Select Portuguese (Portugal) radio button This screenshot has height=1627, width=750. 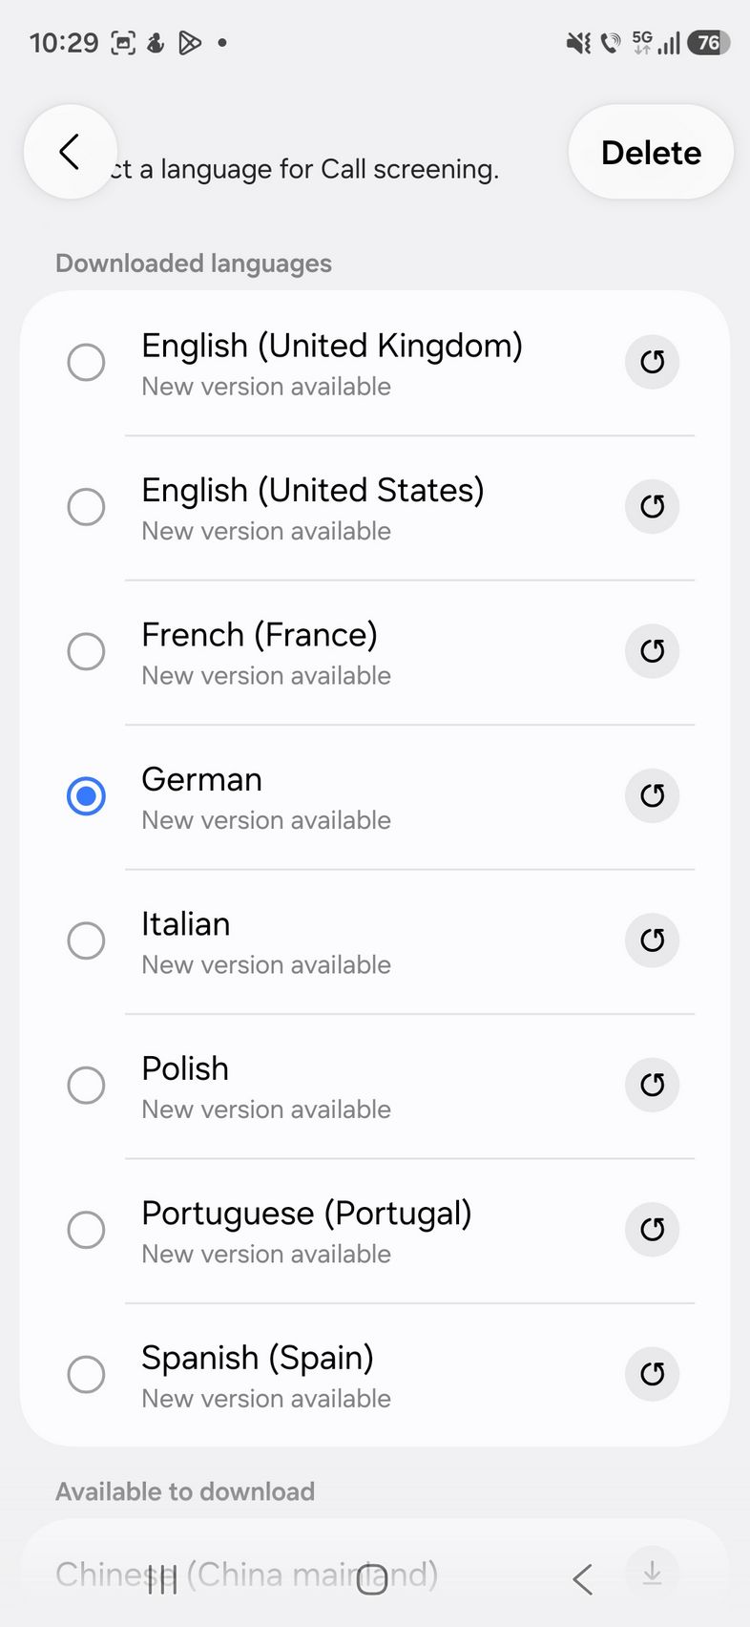coord(86,1229)
